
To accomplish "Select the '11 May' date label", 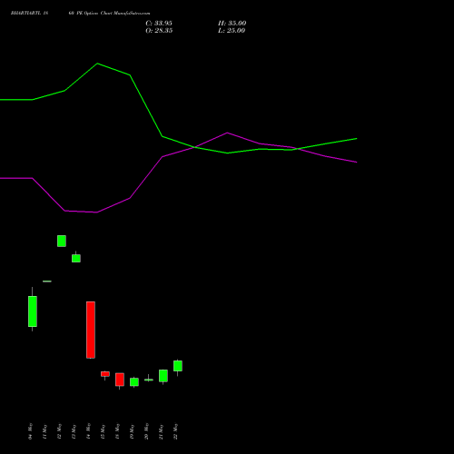I will click(44, 431).
